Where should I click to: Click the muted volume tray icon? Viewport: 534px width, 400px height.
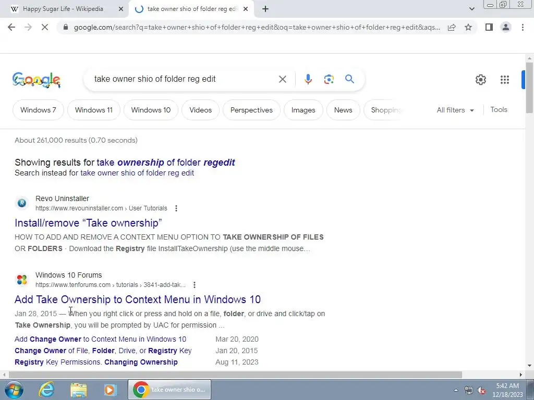point(481,390)
